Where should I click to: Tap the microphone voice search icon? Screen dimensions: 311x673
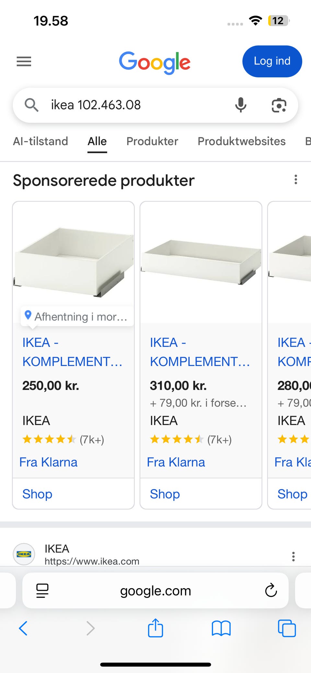(240, 105)
